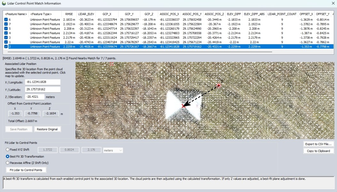
Task: Uncheck the checkbox for feature 6
Action: tap(6, 20)
